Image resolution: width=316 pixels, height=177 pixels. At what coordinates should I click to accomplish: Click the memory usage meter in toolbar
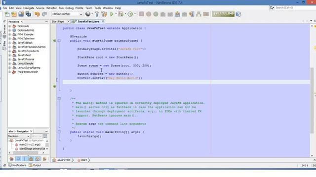[x=223, y=14]
